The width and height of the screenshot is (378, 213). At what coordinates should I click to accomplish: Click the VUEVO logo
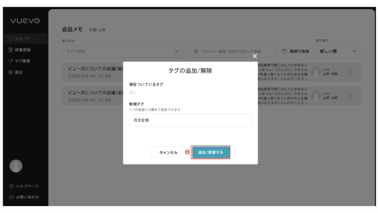[25, 21]
